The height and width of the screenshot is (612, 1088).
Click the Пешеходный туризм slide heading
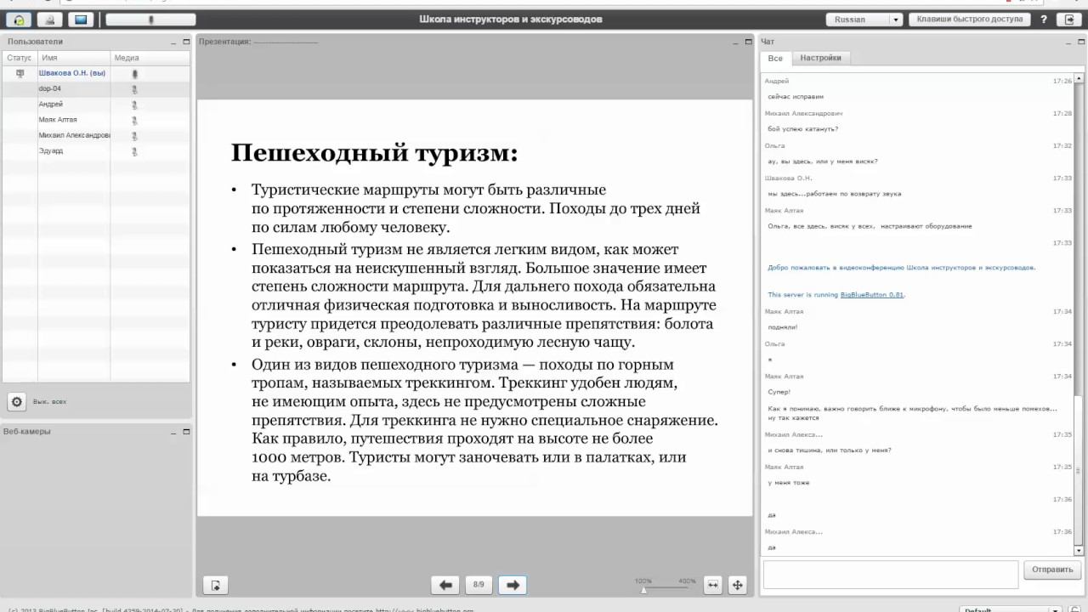(374, 153)
